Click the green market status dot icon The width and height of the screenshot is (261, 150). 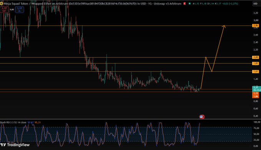[x=190, y=3]
